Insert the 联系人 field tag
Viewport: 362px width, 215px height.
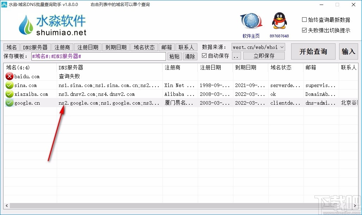(x=186, y=47)
